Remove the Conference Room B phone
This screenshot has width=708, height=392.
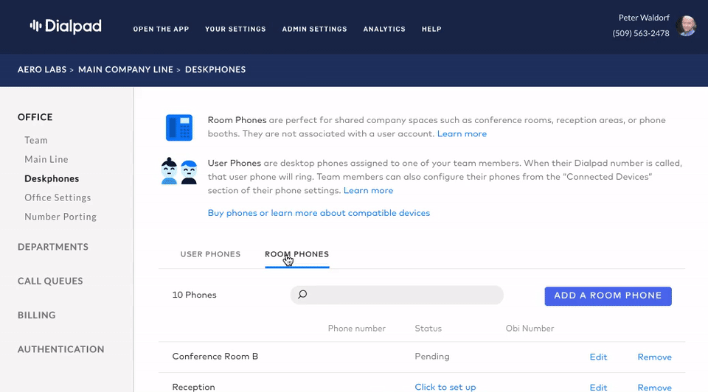pyautogui.click(x=654, y=357)
